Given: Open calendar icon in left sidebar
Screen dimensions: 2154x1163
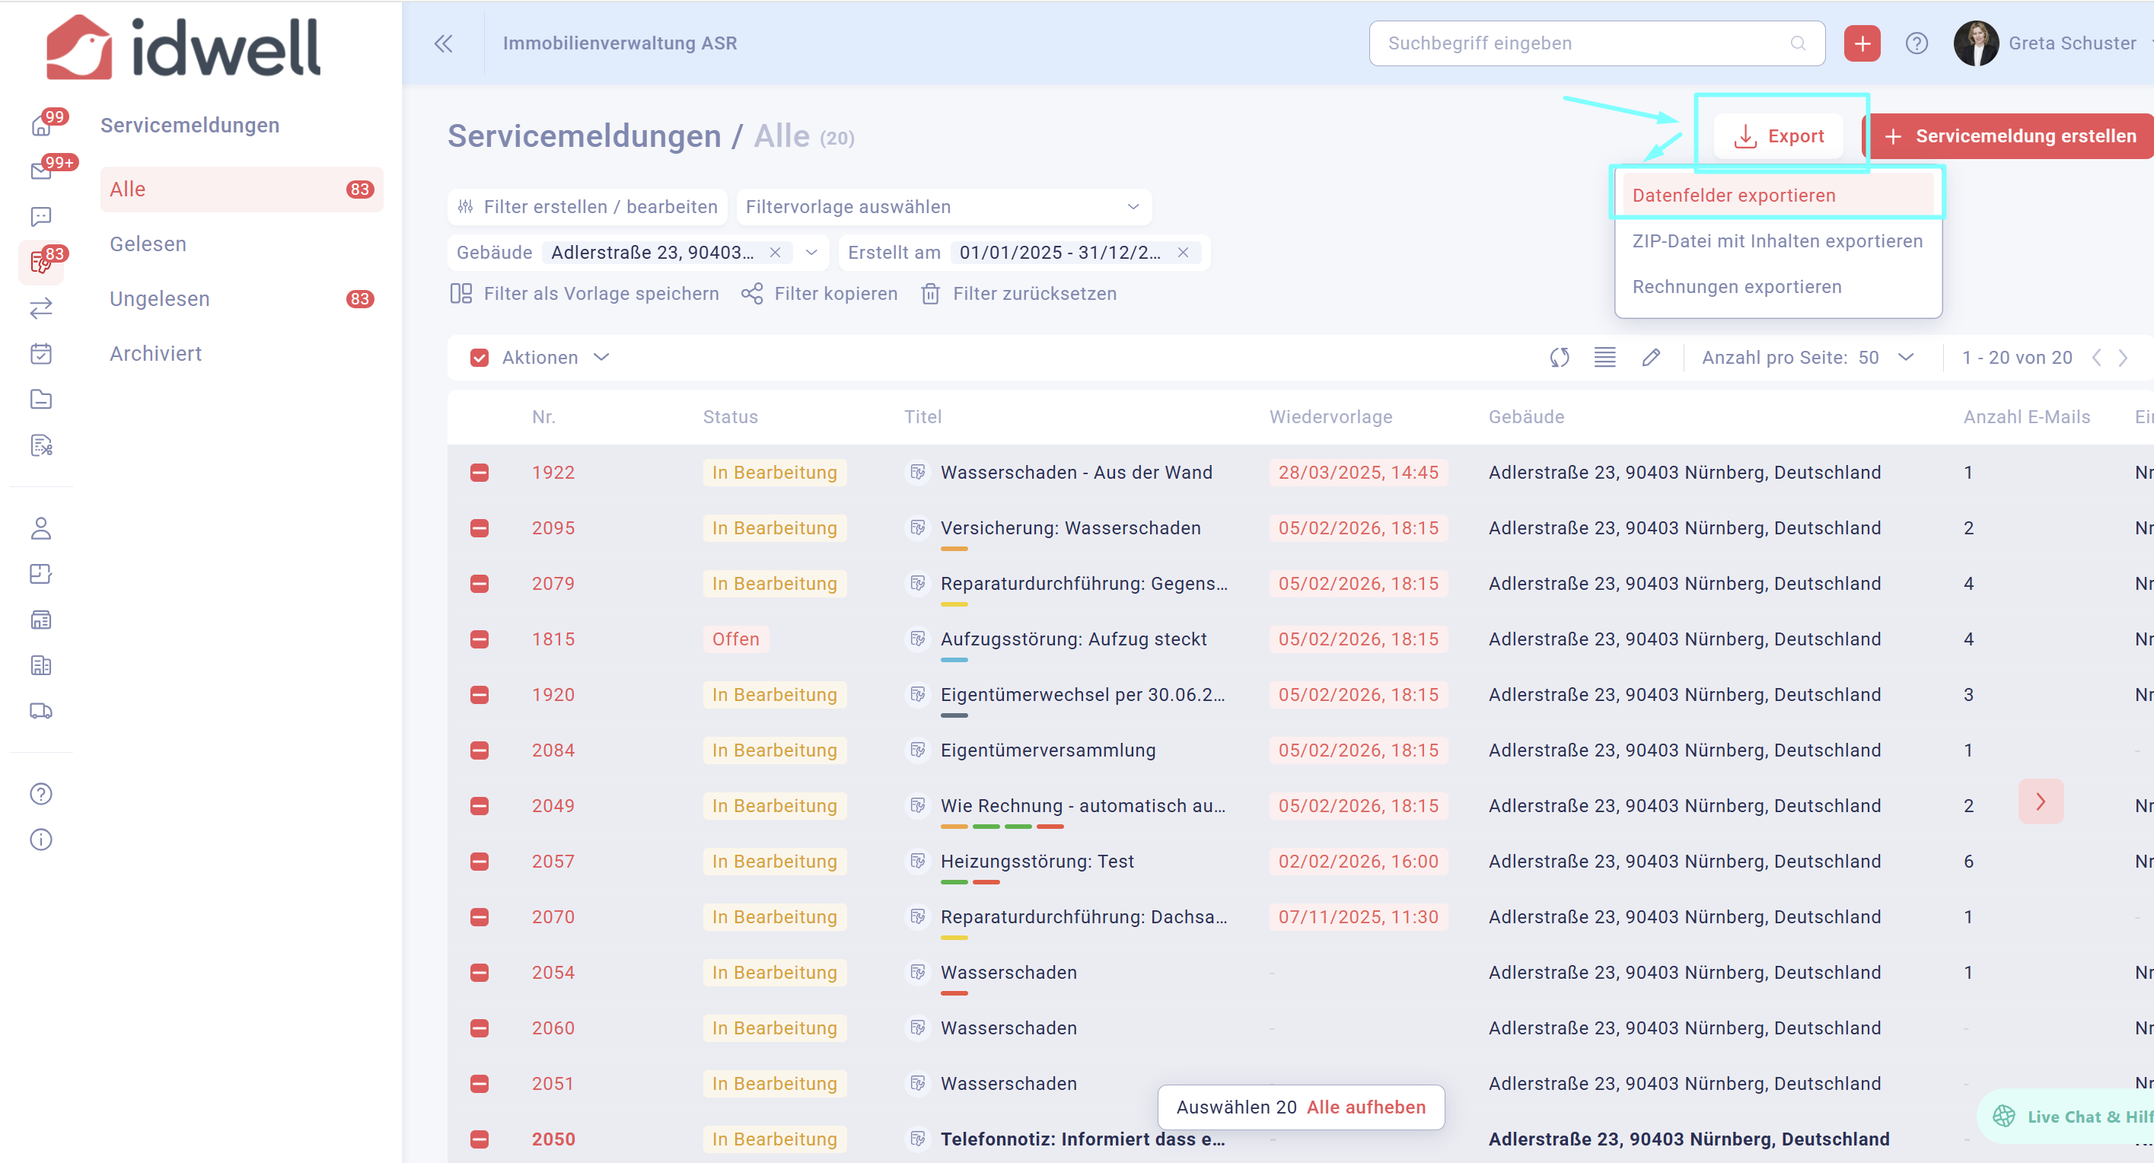Looking at the screenshot, I should coord(41,354).
